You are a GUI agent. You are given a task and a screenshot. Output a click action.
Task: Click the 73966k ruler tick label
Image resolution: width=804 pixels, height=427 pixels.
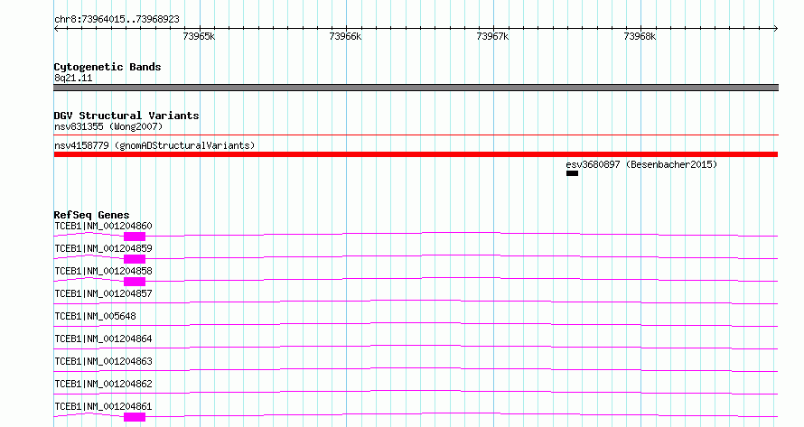point(345,36)
